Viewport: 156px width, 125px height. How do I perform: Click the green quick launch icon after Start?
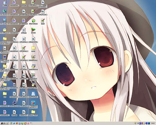click(11, 123)
